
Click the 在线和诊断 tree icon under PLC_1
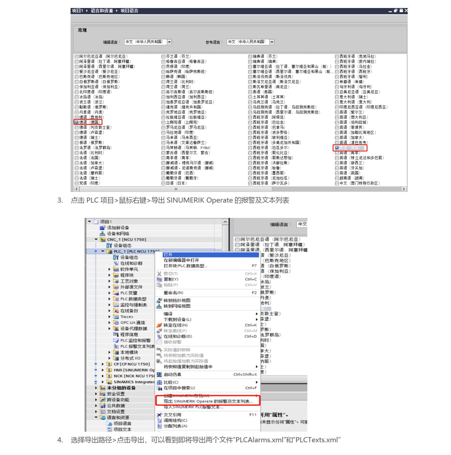tap(116, 263)
